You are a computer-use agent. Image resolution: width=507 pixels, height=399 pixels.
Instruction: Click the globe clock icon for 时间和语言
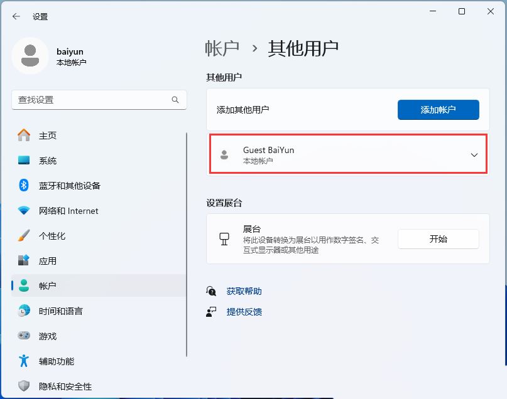[x=24, y=311]
